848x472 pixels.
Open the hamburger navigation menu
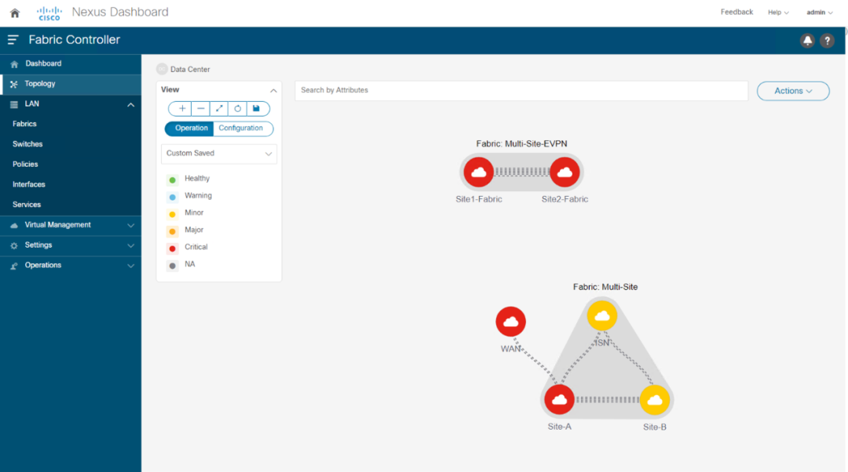coord(13,40)
